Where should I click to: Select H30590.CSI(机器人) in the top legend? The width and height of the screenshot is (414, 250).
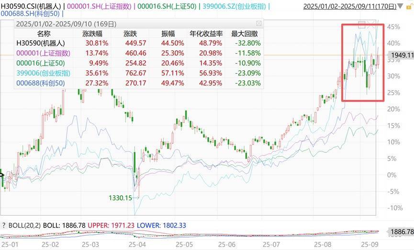[31, 6]
